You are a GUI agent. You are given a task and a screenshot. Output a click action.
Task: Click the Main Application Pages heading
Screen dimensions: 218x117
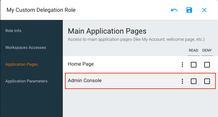tap(107, 31)
